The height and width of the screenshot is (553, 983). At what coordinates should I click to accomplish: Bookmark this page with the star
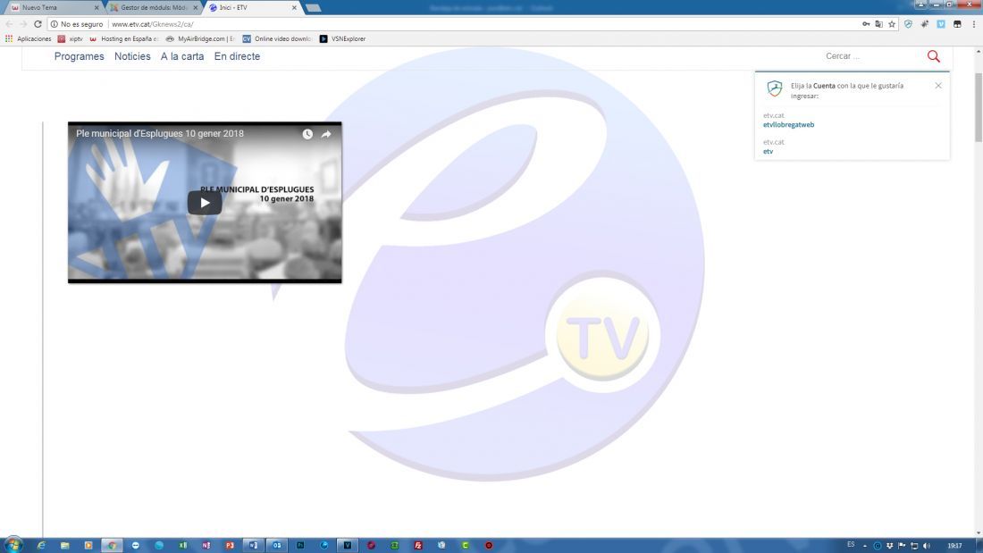click(892, 24)
